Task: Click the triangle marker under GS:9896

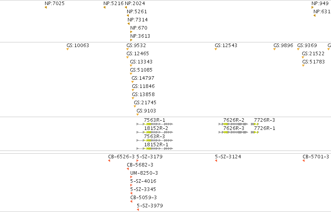Action: (x=275, y=49)
